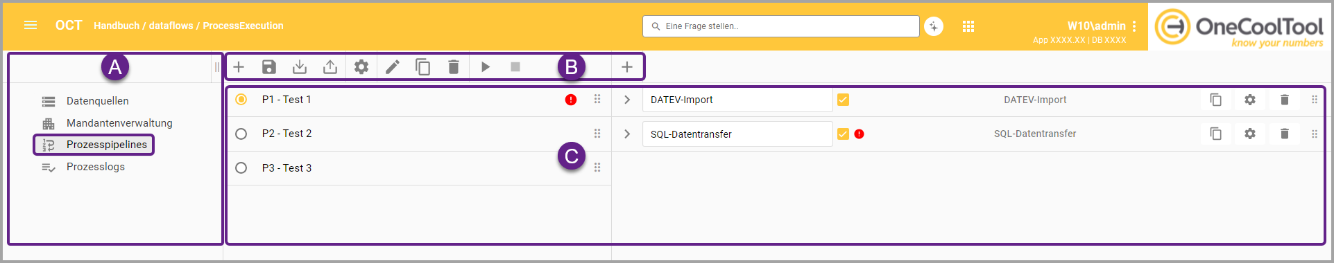Add a new process step with plus

click(627, 67)
